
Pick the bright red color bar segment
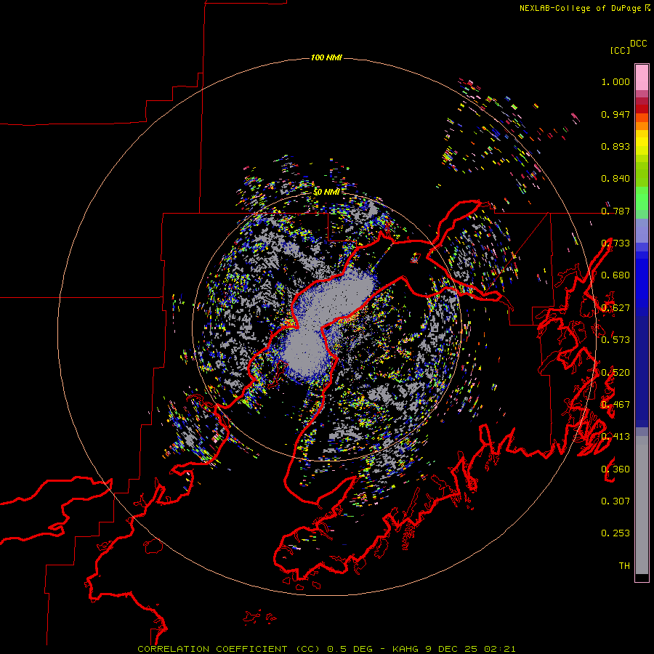[642, 109]
